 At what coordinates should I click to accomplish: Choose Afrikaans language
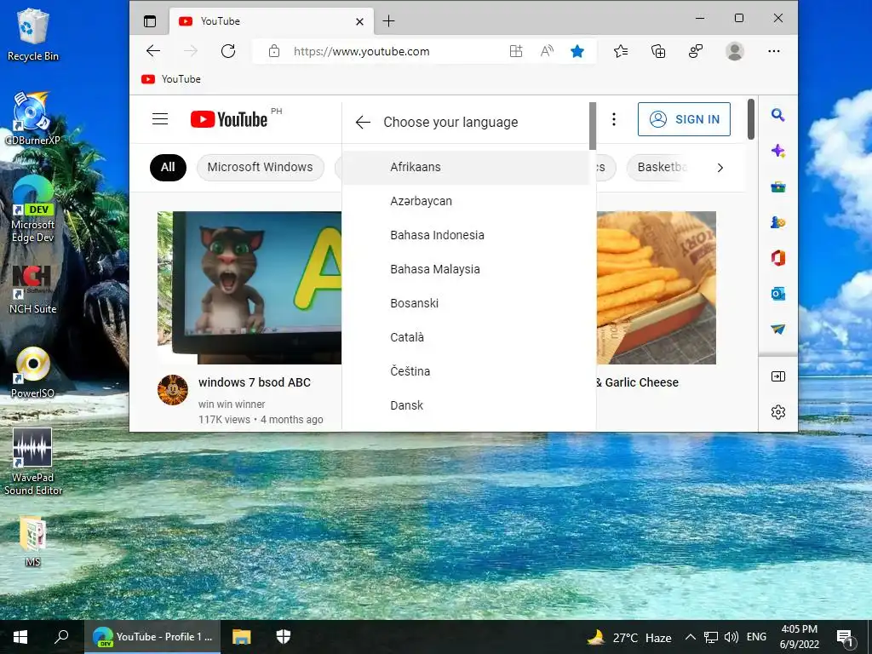click(466, 168)
